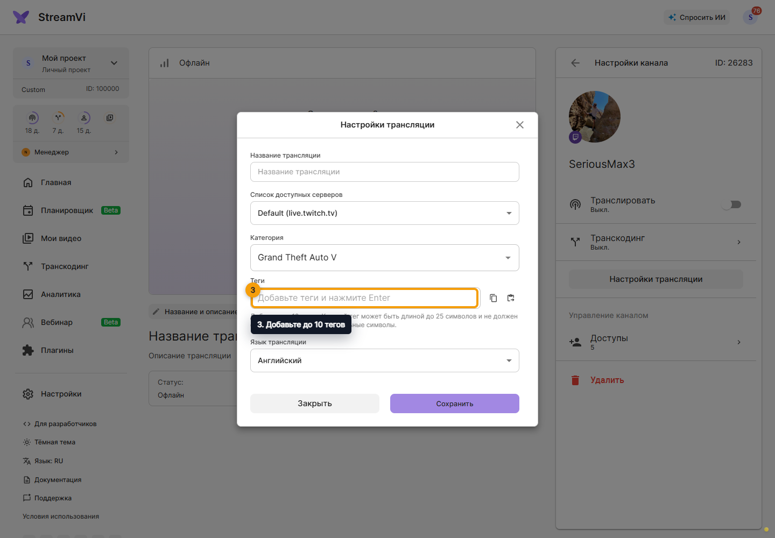The image size is (775, 538).
Task: Click the copy tags icon
Action: (493, 298)
